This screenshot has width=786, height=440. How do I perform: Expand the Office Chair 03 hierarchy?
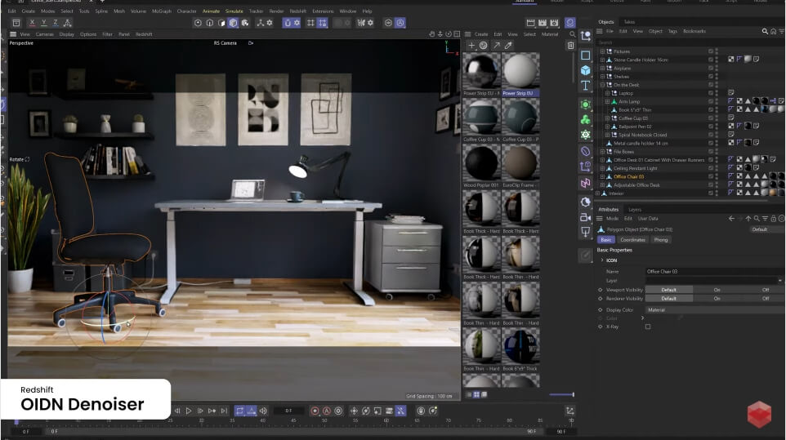pos(602,176)
